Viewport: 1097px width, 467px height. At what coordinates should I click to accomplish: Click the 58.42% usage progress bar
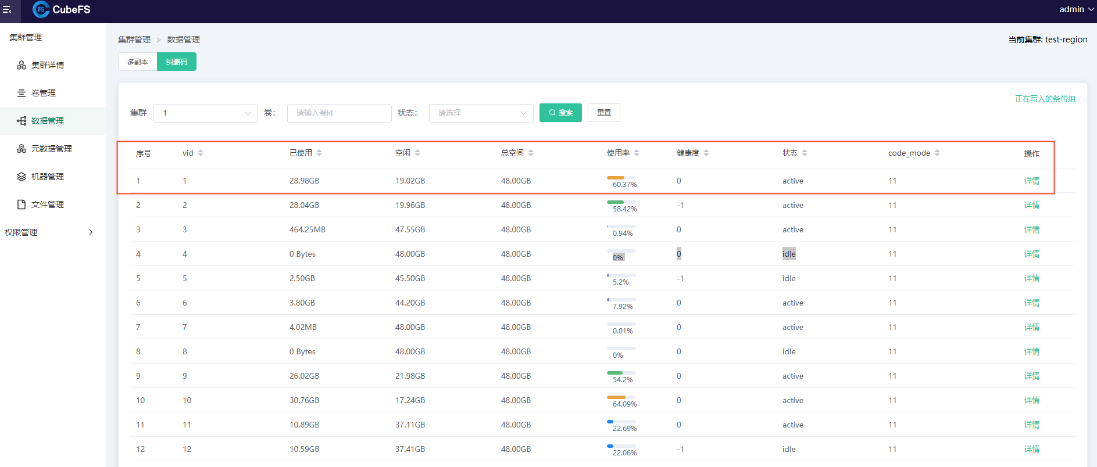[x=621, y=202]
